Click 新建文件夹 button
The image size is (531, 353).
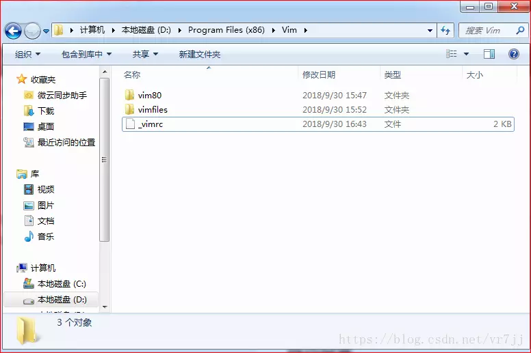(199, 54)
